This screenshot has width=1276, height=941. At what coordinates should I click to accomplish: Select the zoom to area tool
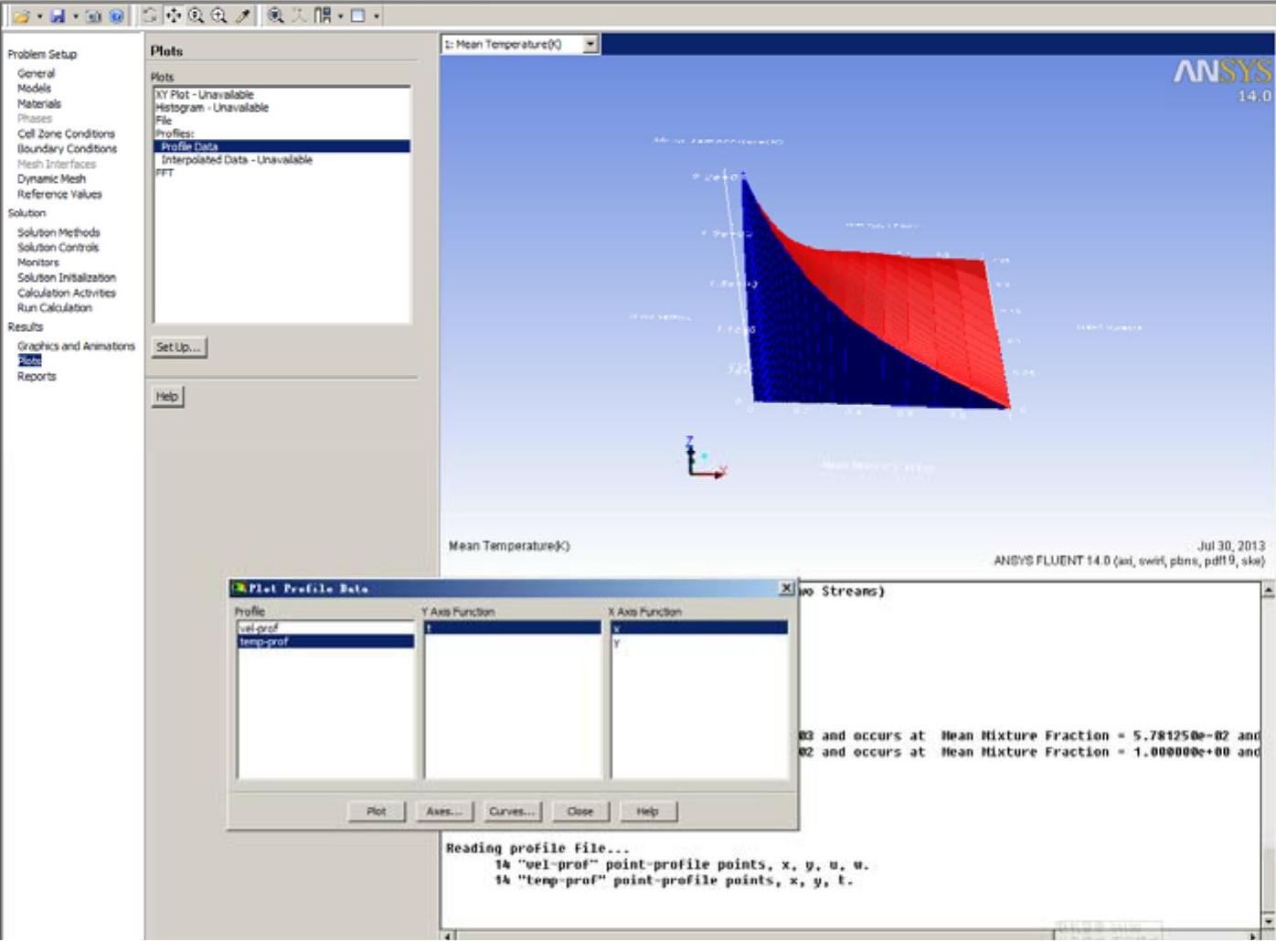[x=219, y=16]
